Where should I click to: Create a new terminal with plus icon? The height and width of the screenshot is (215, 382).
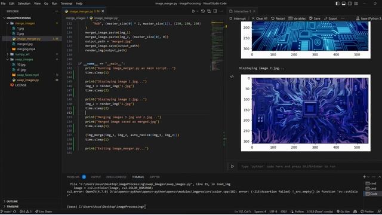coord(364,177)
